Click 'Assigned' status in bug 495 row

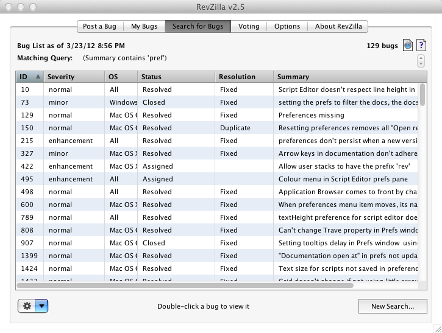157,179
